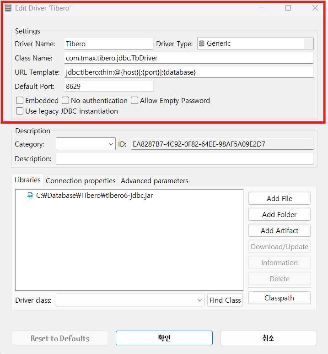This screenshot has height=354, width=328.
Task: Click the JAR file icon in the Libraries list
Action: click(x=30, y=195)
